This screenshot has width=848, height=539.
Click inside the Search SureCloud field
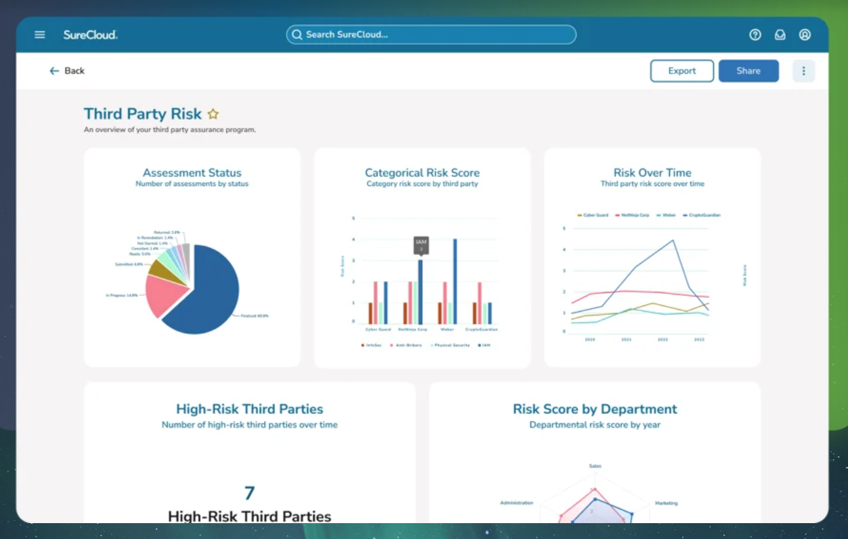click(x=431, y=35)
